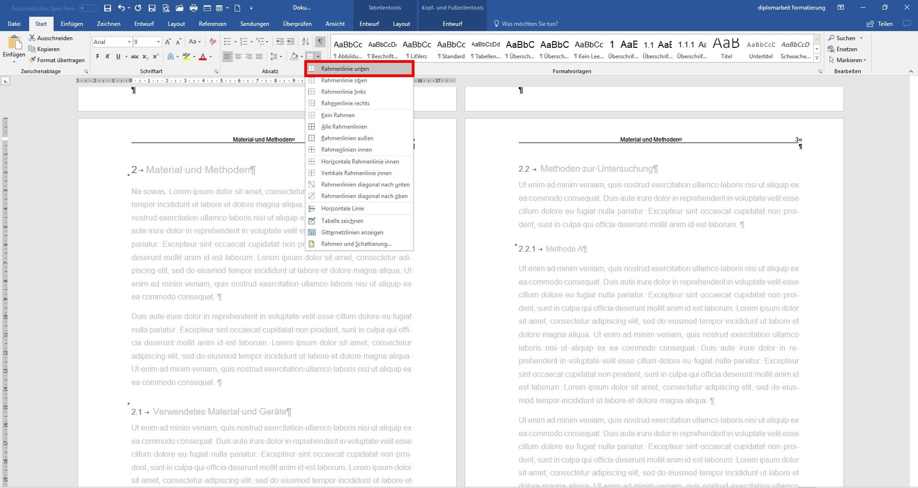Screen dimensions: 918x488
Task: Open print preview with magnifier page icon
Action: [x=166, y=8]
